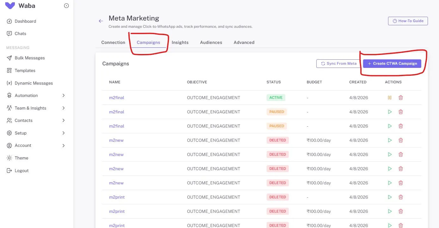Toggle the Theme setting
Screen dimensions: 439x228
pos(22,158)
